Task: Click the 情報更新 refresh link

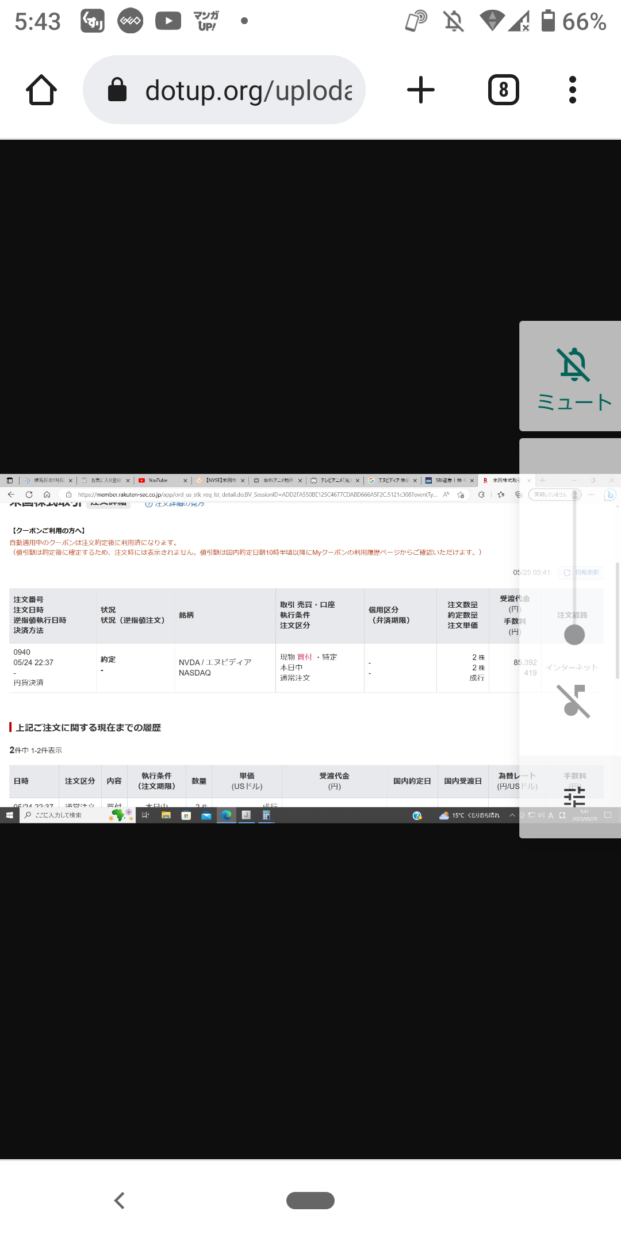Action: pyautogui.click(x=582, y=573)
